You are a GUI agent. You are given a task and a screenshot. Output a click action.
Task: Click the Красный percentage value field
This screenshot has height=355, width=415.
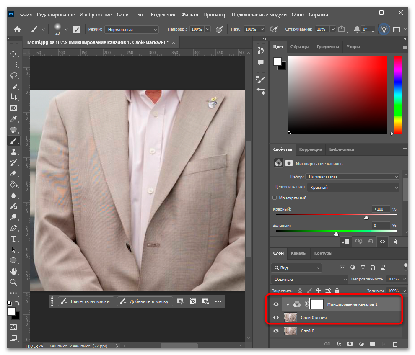pyautogui.click(x=381, y=209)
